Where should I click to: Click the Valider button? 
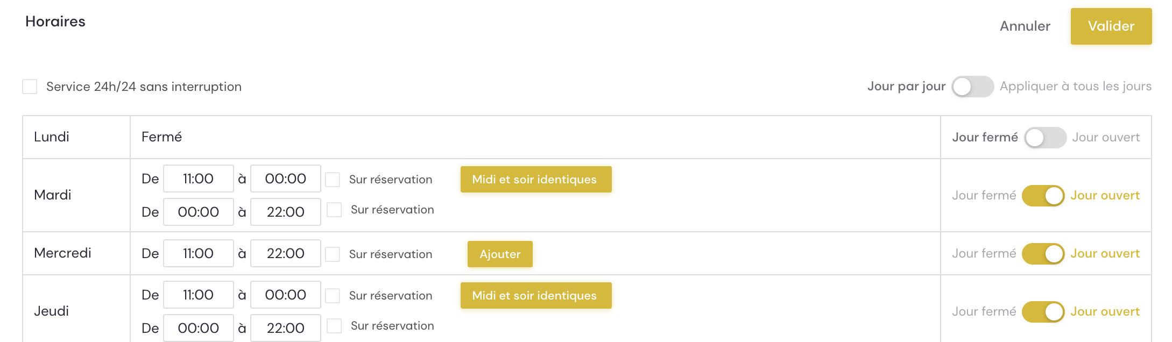click(x=1110, y=26)
